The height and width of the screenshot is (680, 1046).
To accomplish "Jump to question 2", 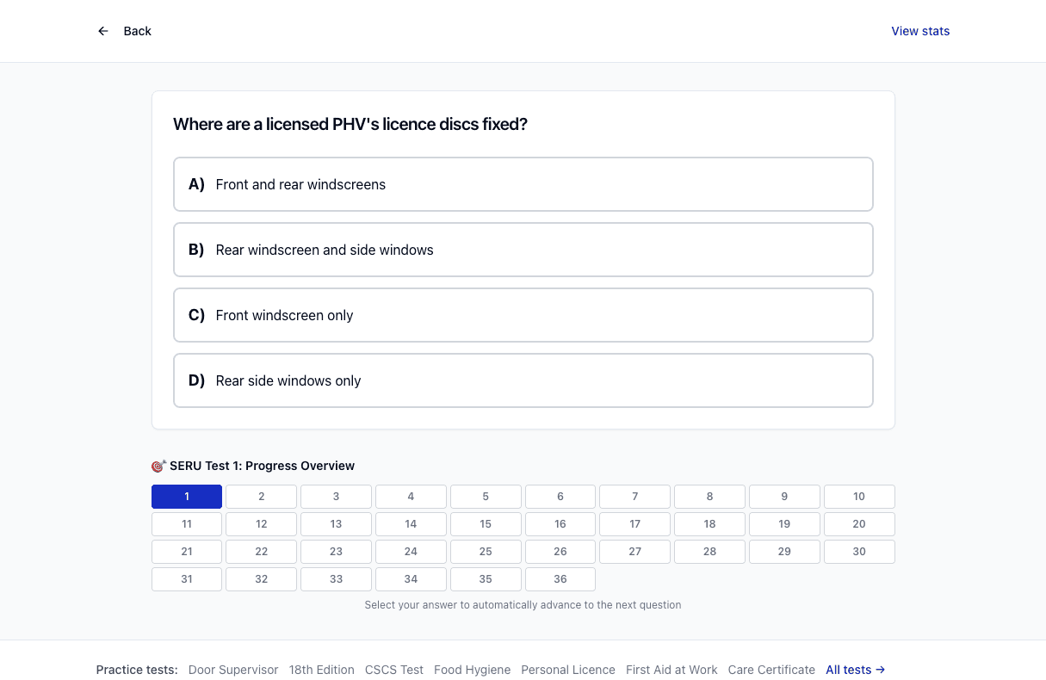I will coord(262,497).
